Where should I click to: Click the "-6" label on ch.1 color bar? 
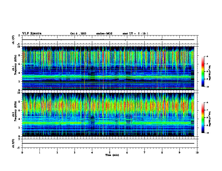point(207,56)
